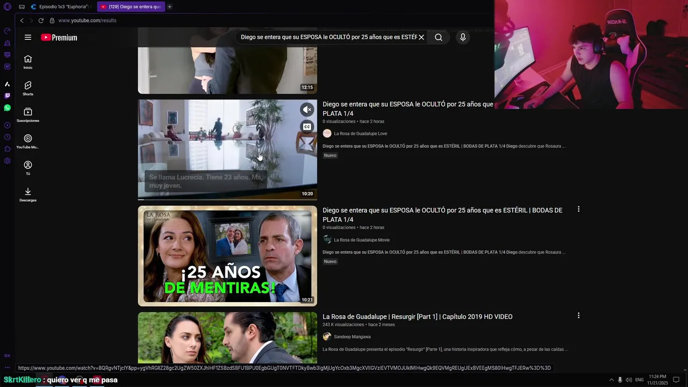Go to YouTube Premium home logo
This screenshot has width=688, height=387.
[59, 38]
